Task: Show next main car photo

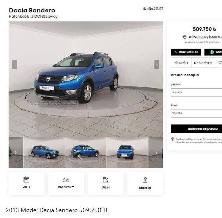Action: point(157,65)
